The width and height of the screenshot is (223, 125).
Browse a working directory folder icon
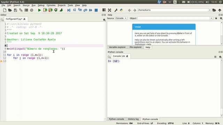click(x=214, y=10)
